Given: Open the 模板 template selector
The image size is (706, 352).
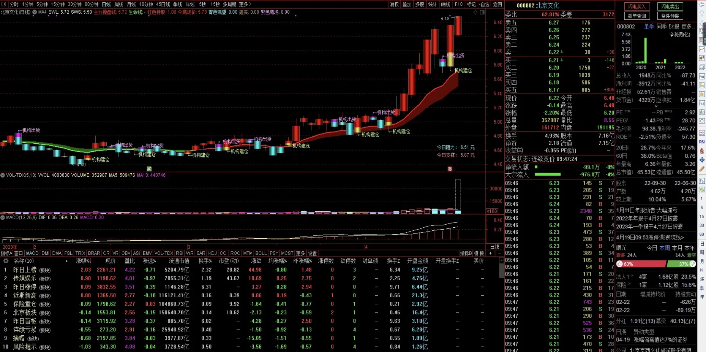Looking at the screenshot, I should tap(479, 253).
